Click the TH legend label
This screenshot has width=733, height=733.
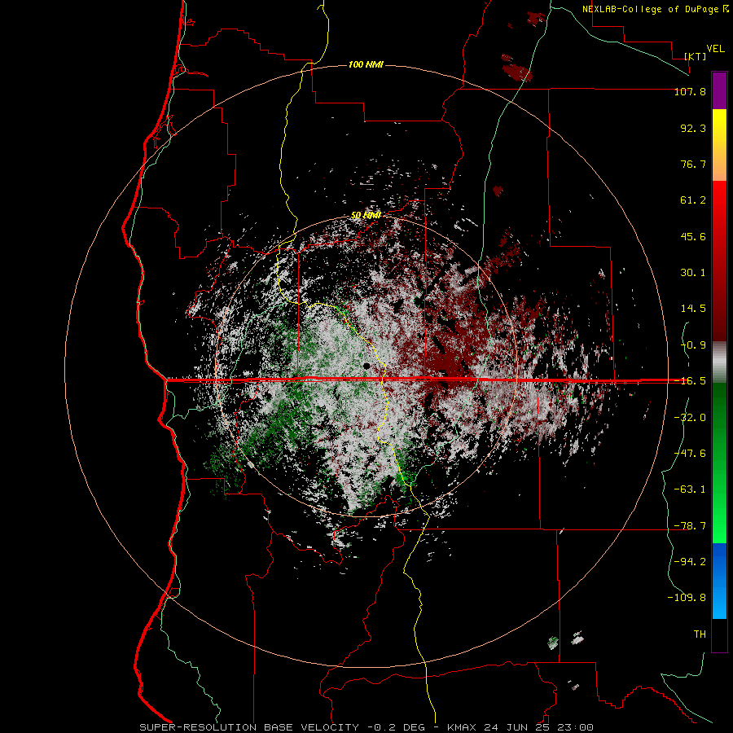tap(700, 634)
